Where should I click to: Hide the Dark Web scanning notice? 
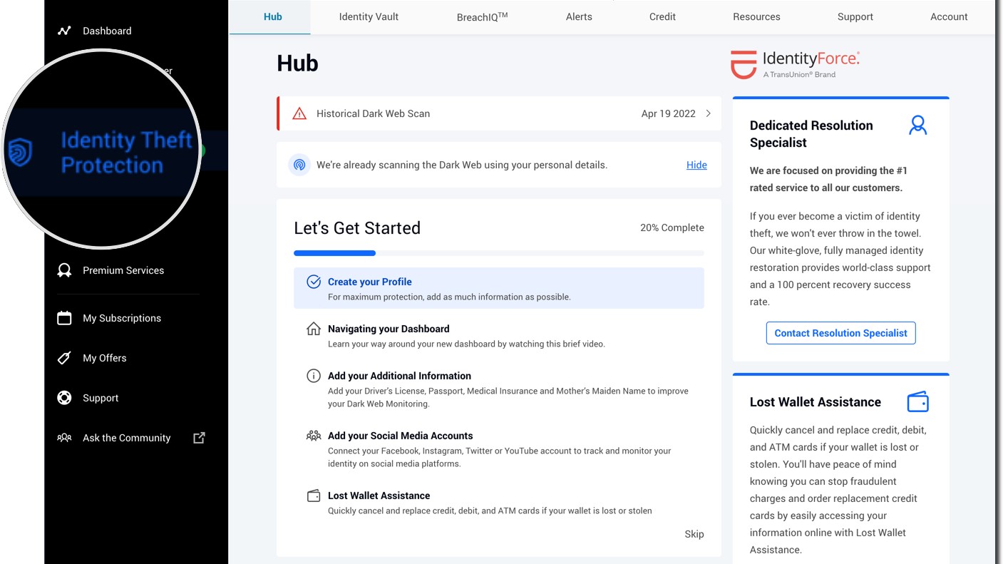tap(696, 165)
